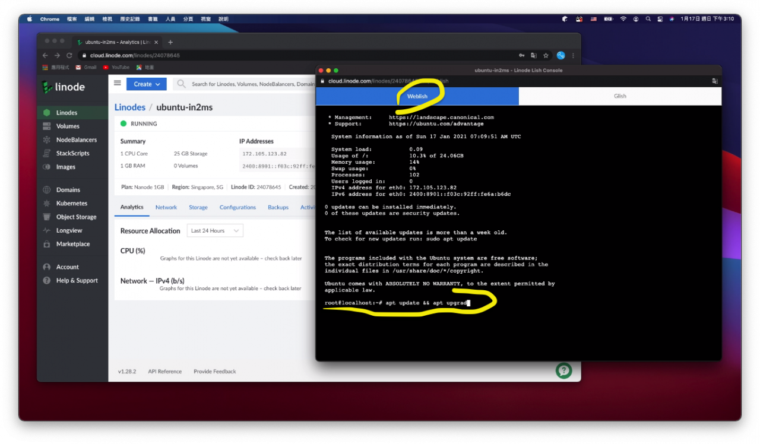
Task: Reload the Linode page in Chrome
Action: tap(69, 55)
